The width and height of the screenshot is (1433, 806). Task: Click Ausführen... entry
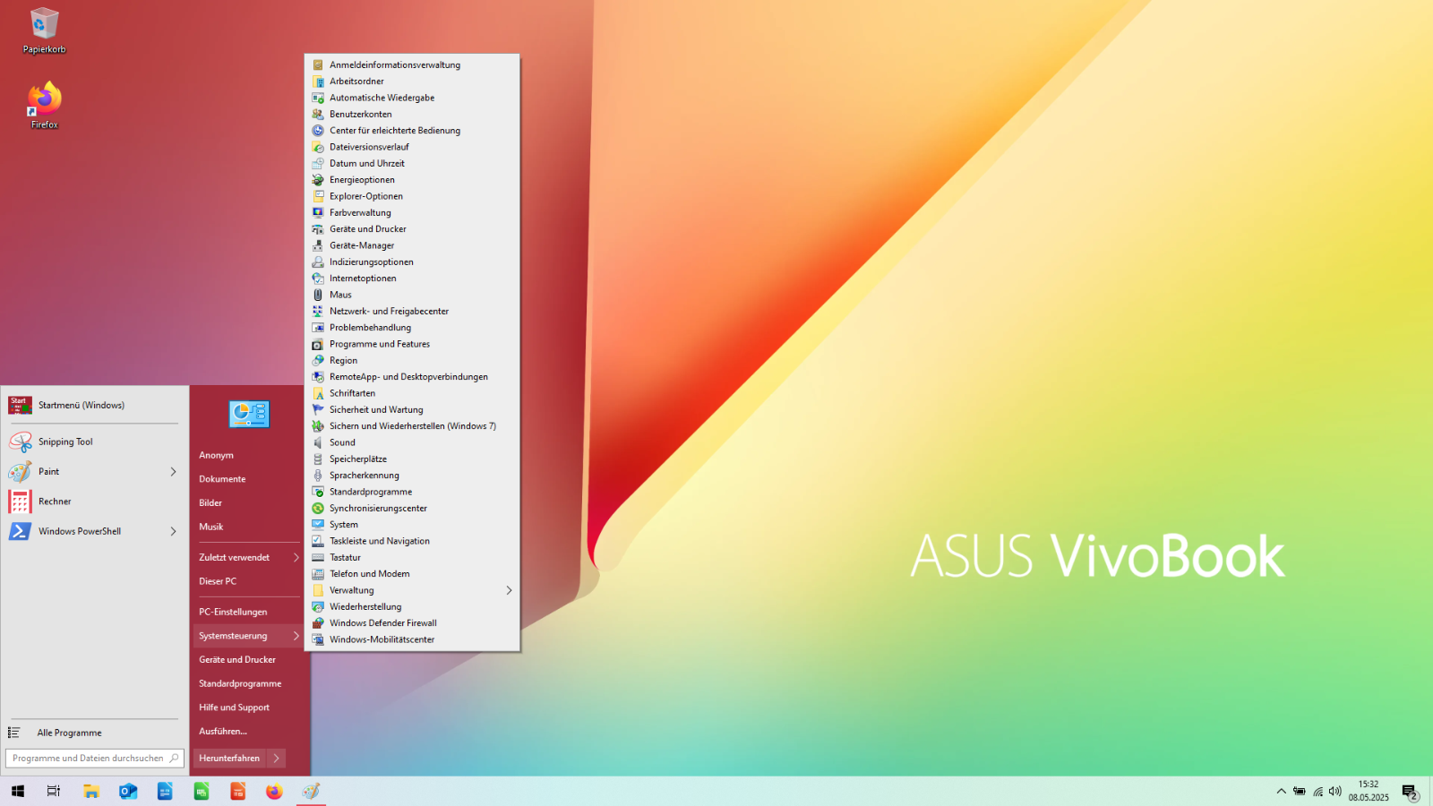point(248,731)
